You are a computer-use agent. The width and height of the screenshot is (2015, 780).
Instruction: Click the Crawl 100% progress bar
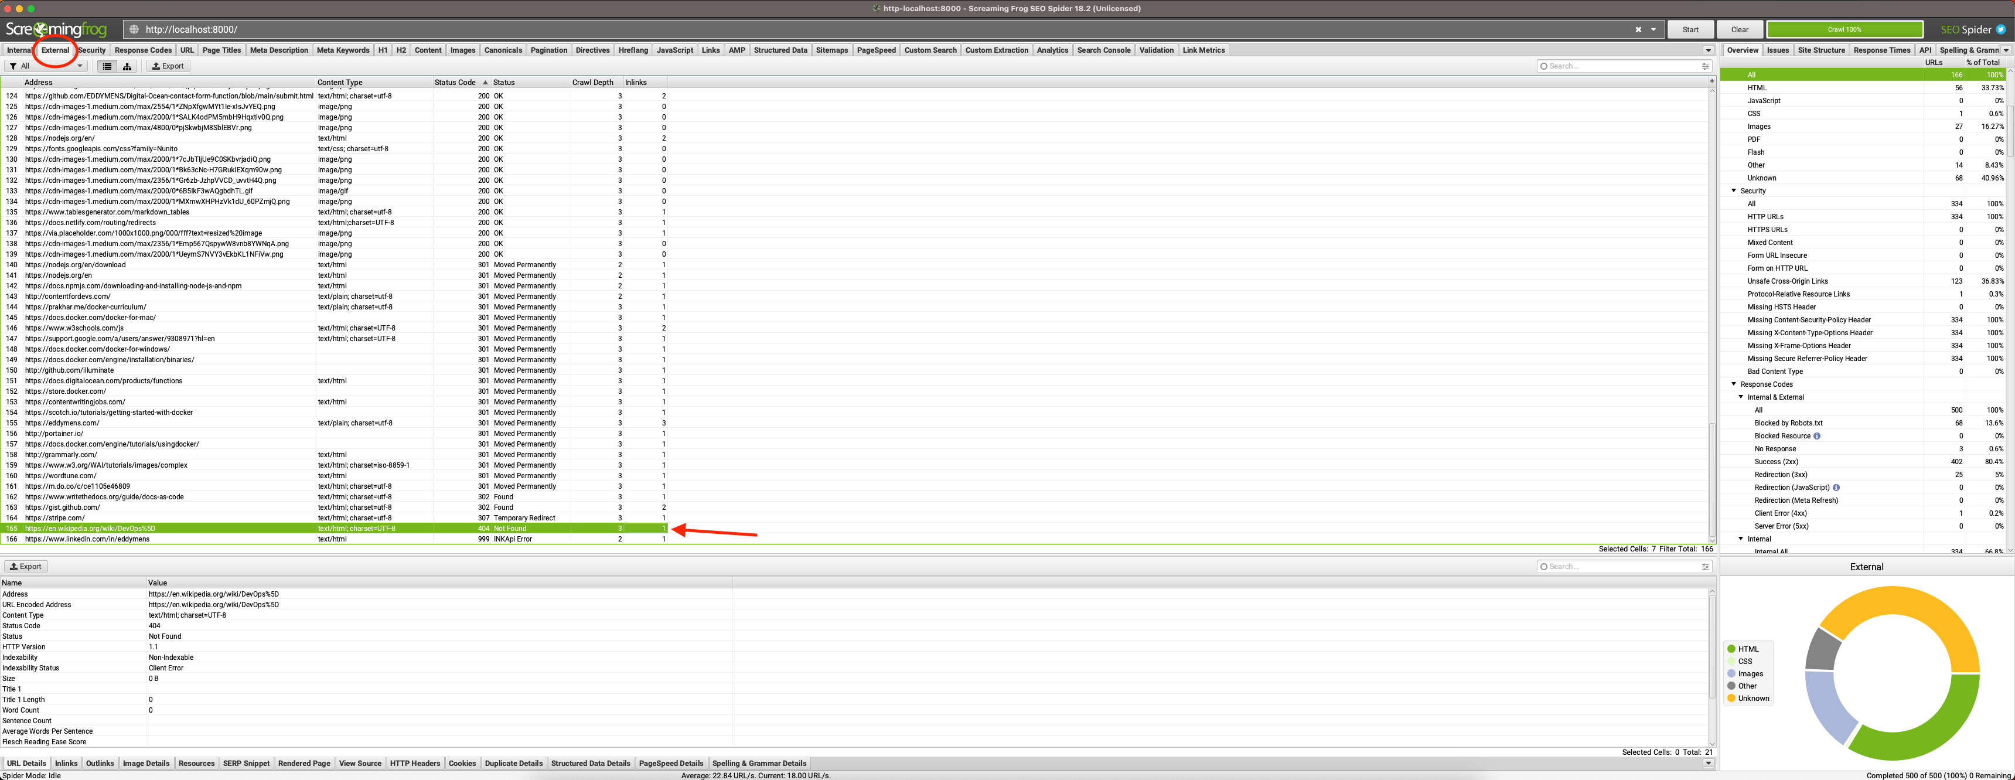[x=1844, y=30]
